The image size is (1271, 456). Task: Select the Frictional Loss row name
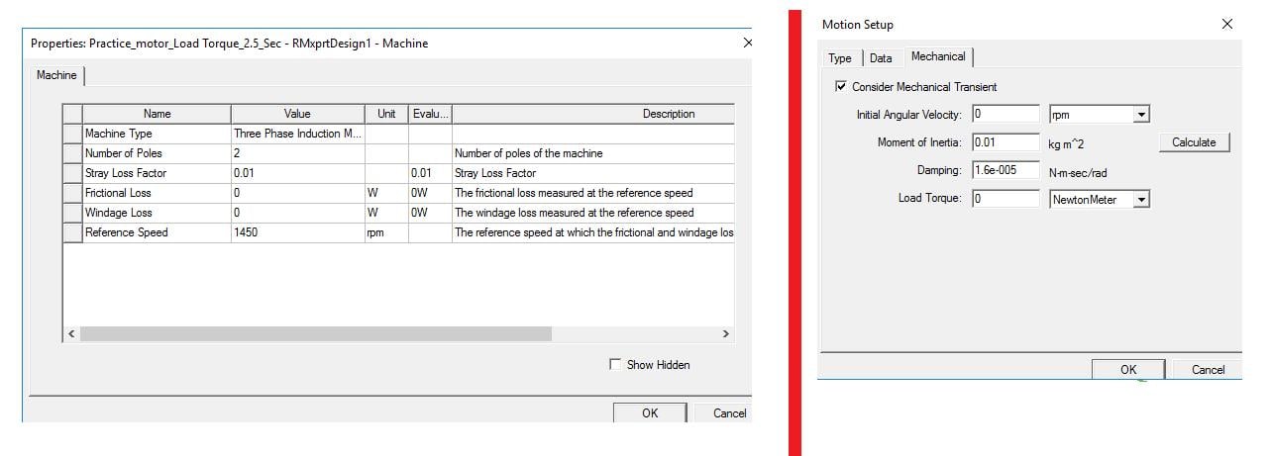(x=157, y=193)
